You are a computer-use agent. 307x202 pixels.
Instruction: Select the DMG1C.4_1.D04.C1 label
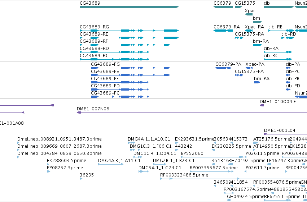click(x=155, y=153)
